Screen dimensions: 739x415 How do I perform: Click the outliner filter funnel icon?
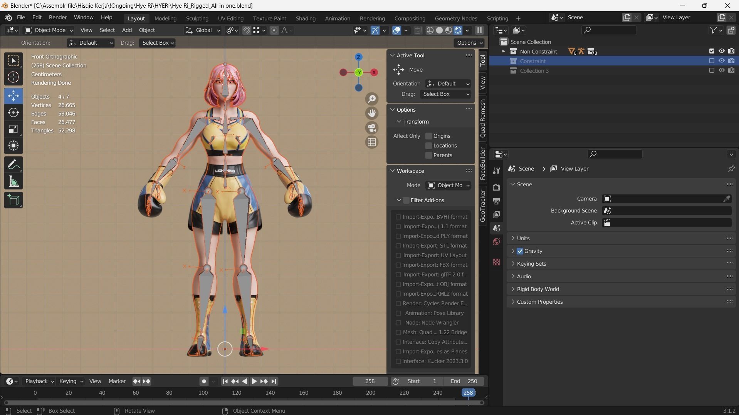tap(714, 30)
